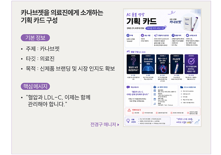
Task: Toggle the 핵심 수치 및 그래프 checkbox
Action: pos(181,100)
